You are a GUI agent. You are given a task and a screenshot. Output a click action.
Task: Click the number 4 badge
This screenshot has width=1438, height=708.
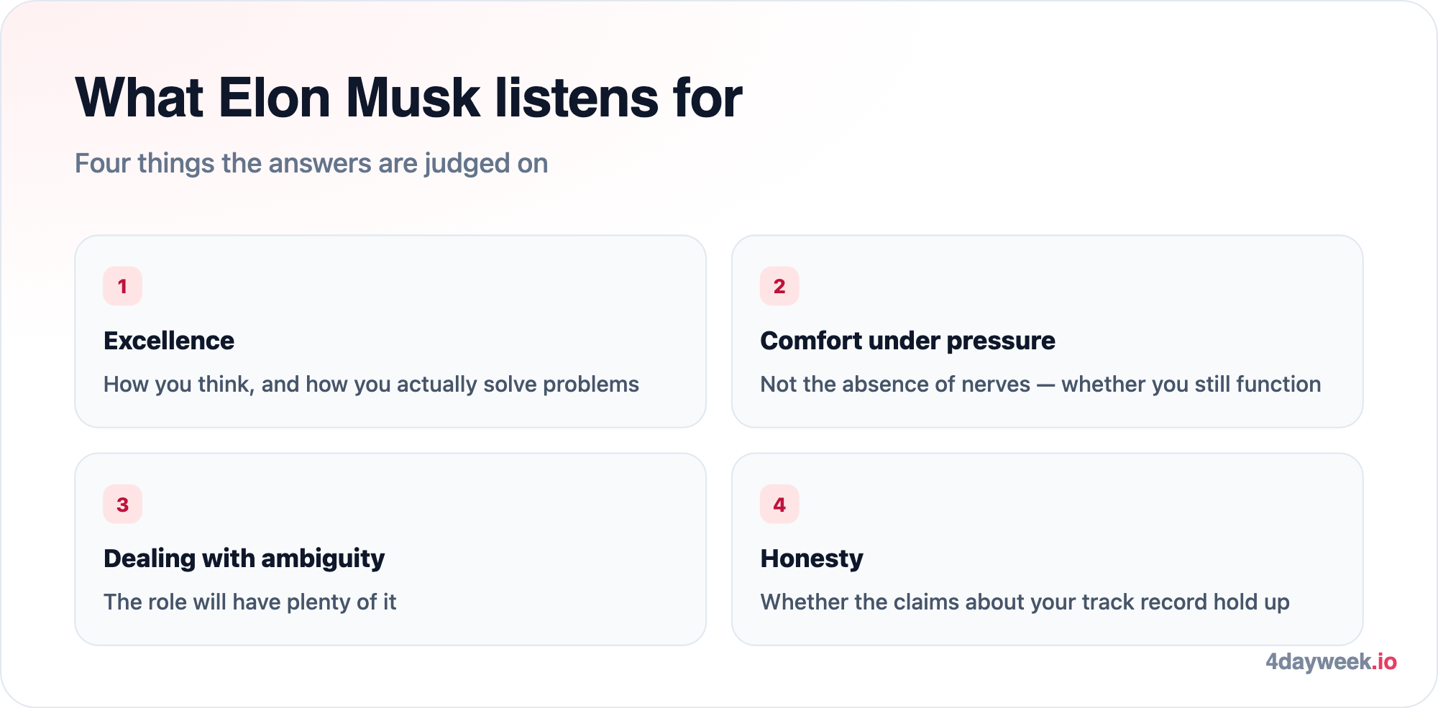tap(779, 504)
